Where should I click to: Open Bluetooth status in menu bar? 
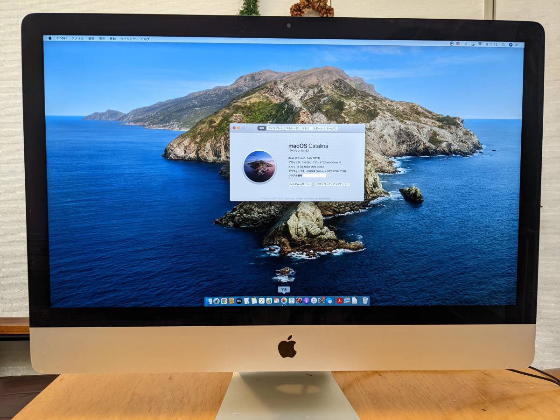[466, 44]
